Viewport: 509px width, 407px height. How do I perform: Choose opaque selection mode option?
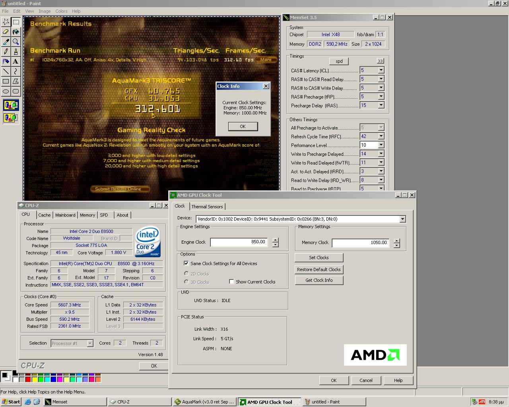11,105
